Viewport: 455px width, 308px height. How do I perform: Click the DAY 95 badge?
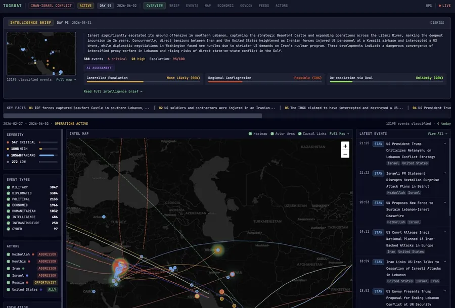point(105,6)
